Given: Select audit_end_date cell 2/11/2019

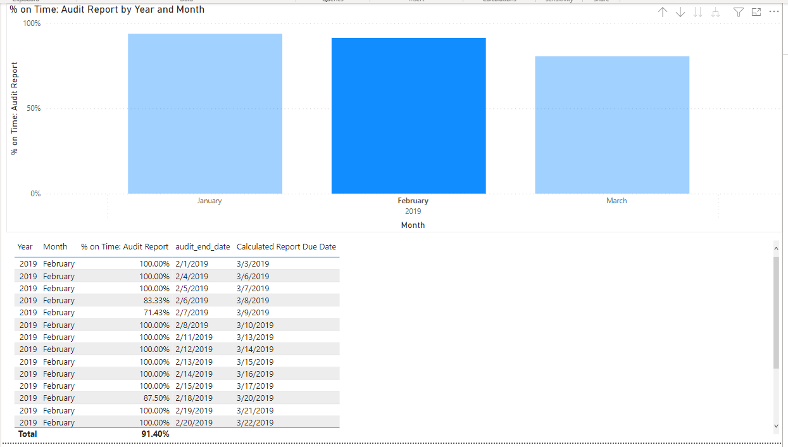Looking at the screenshot, I should coord(194,337).
